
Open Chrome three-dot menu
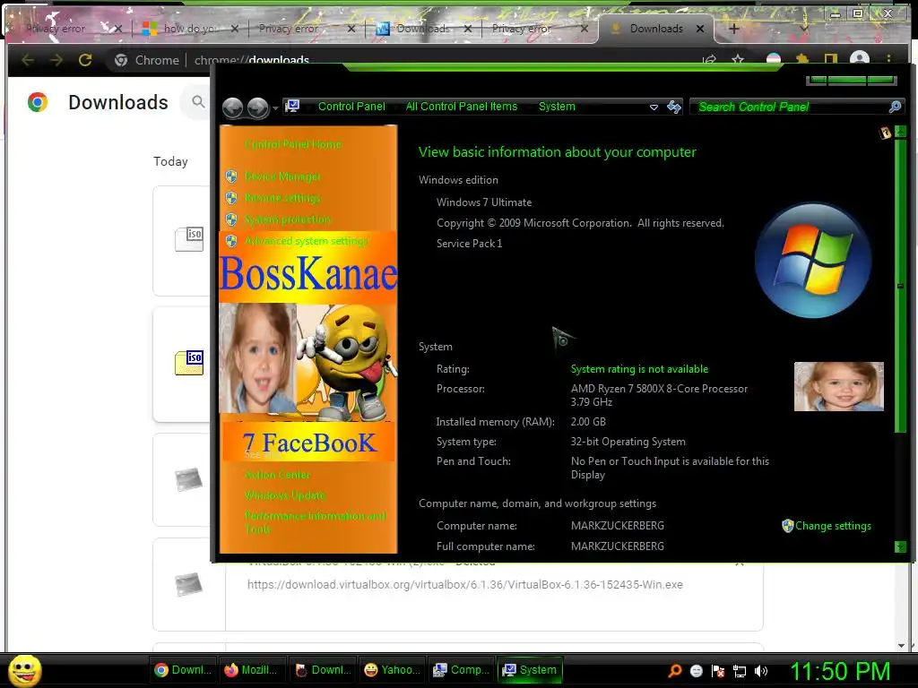[x=888, y=59]
